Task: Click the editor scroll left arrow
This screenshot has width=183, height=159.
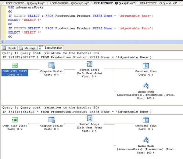Action: click(x=3, y=42)
